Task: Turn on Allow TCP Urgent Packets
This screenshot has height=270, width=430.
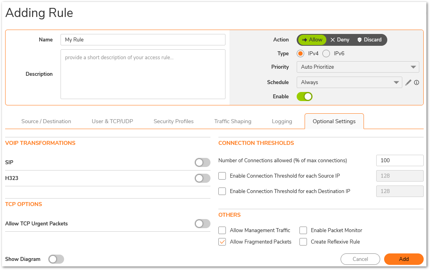Action: click(203, 224)
